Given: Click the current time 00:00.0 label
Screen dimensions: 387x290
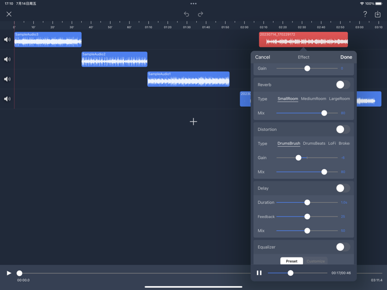Looking at the screenshot, I should 23,280.
